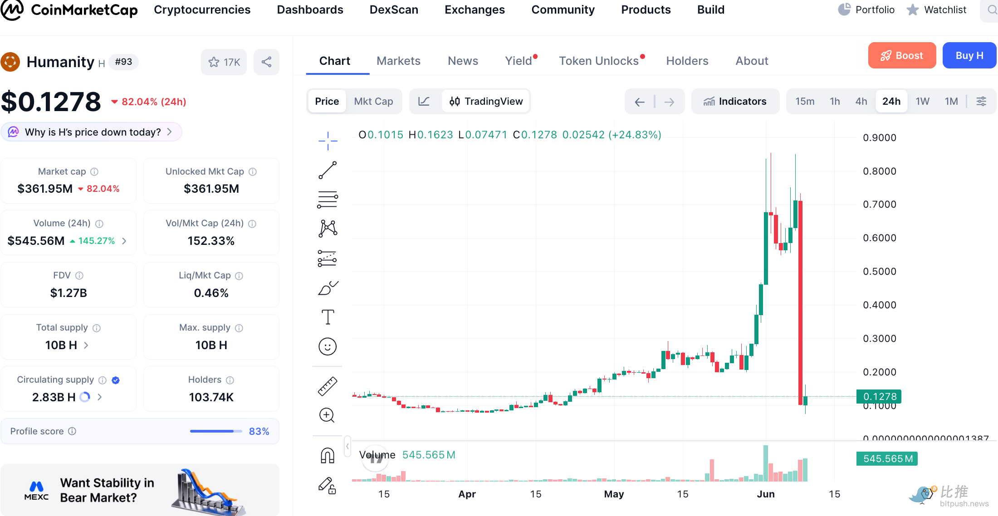Set chart interval to 24h
This screenshot has width=998, height=516.
pyautogui.click(x=891, y=101)
